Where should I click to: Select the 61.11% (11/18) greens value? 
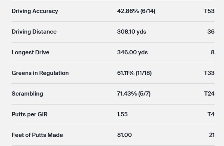pos(134,73)
